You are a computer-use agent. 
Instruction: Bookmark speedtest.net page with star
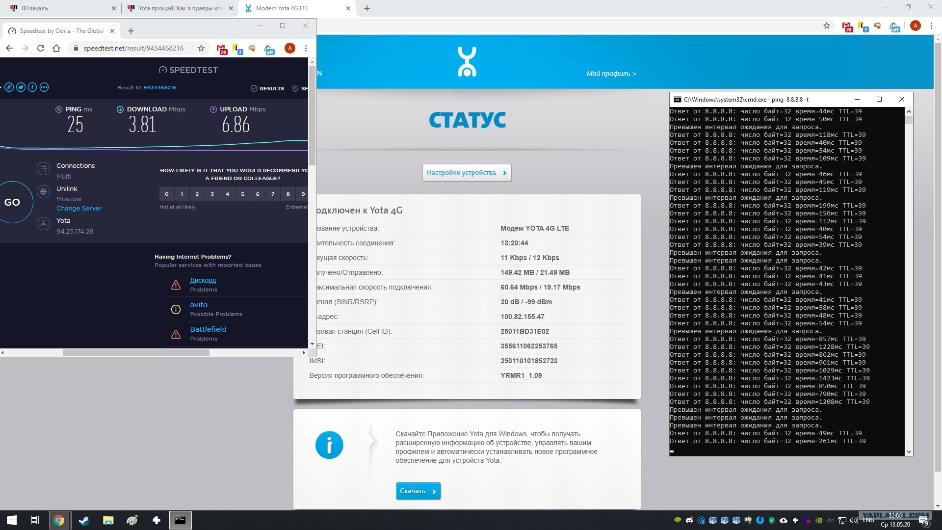click(201, 48)
